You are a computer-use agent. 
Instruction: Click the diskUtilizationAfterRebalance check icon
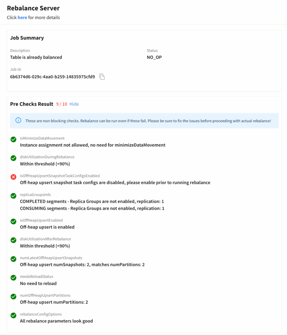click(x=13, y=240)
